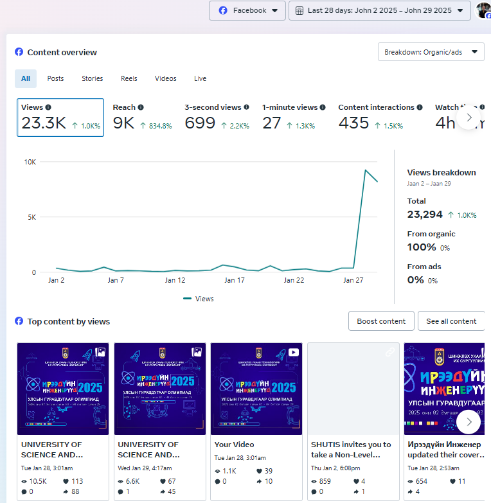Switch to the Reels tab
491x503 pixels.
click(129, 78)
